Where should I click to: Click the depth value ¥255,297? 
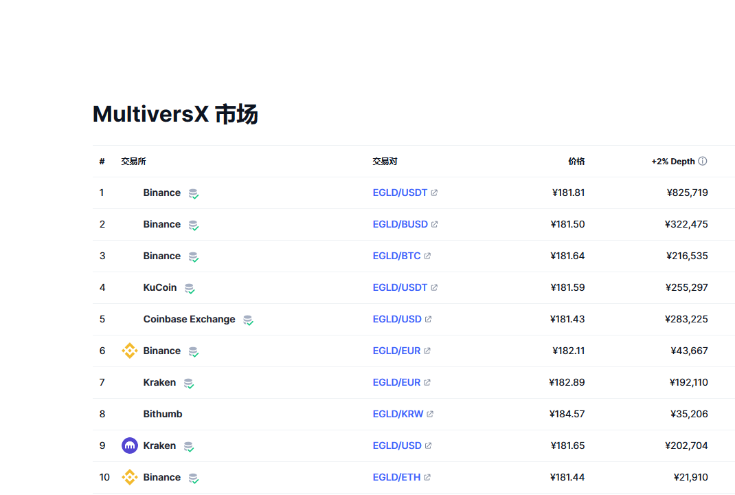687,287
